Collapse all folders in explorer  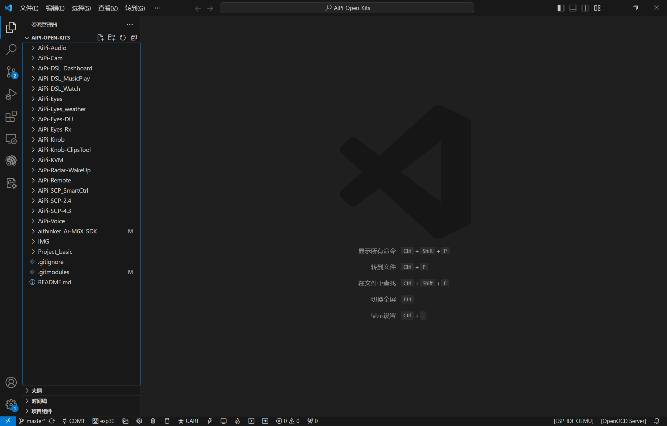point(134,38)
